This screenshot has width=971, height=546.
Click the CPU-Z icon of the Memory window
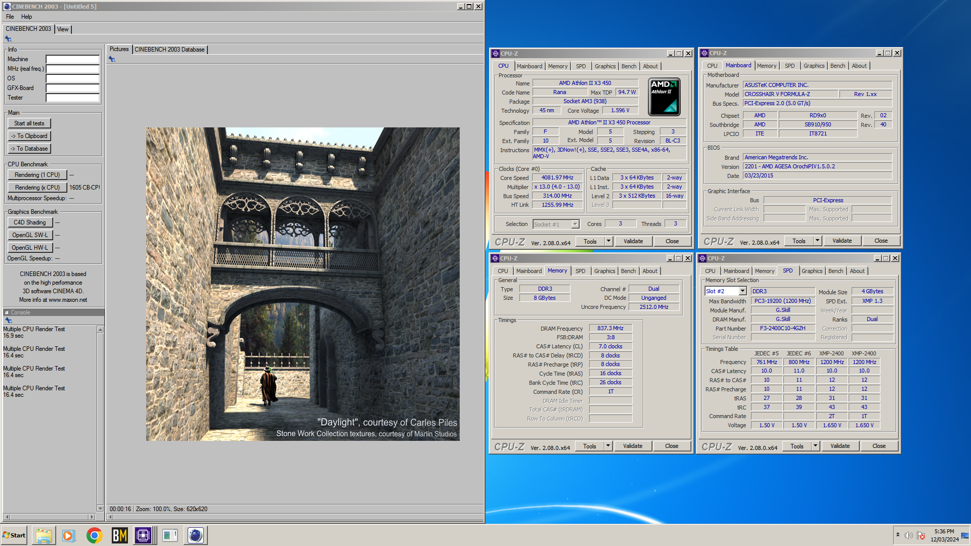[495, 258]
